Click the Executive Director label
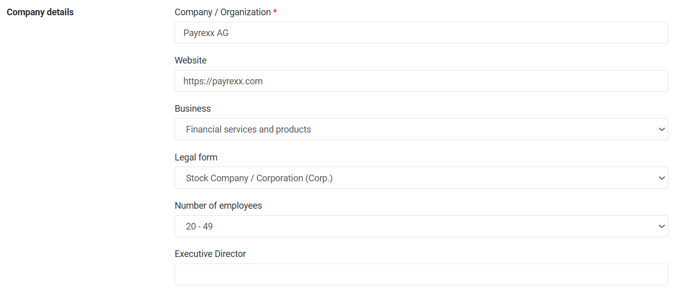Image resolution: width=677 pixels, height=293 pixels. [x=210, y=254]
